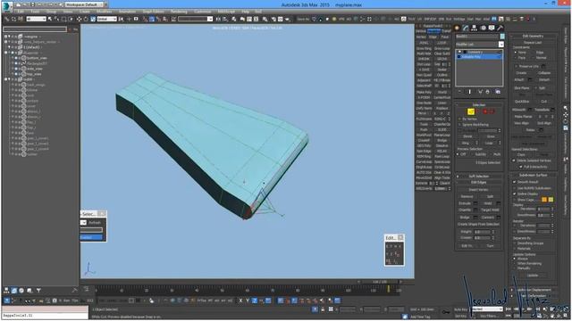The width and height of the screenshot is (572, 321).
Task: Switch to the Motion command panel tab
Action: pyautogui.click(x=483, y=28)
